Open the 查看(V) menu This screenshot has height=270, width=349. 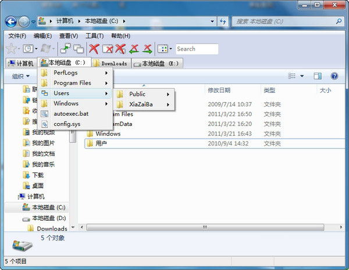(x=68, y=36)
